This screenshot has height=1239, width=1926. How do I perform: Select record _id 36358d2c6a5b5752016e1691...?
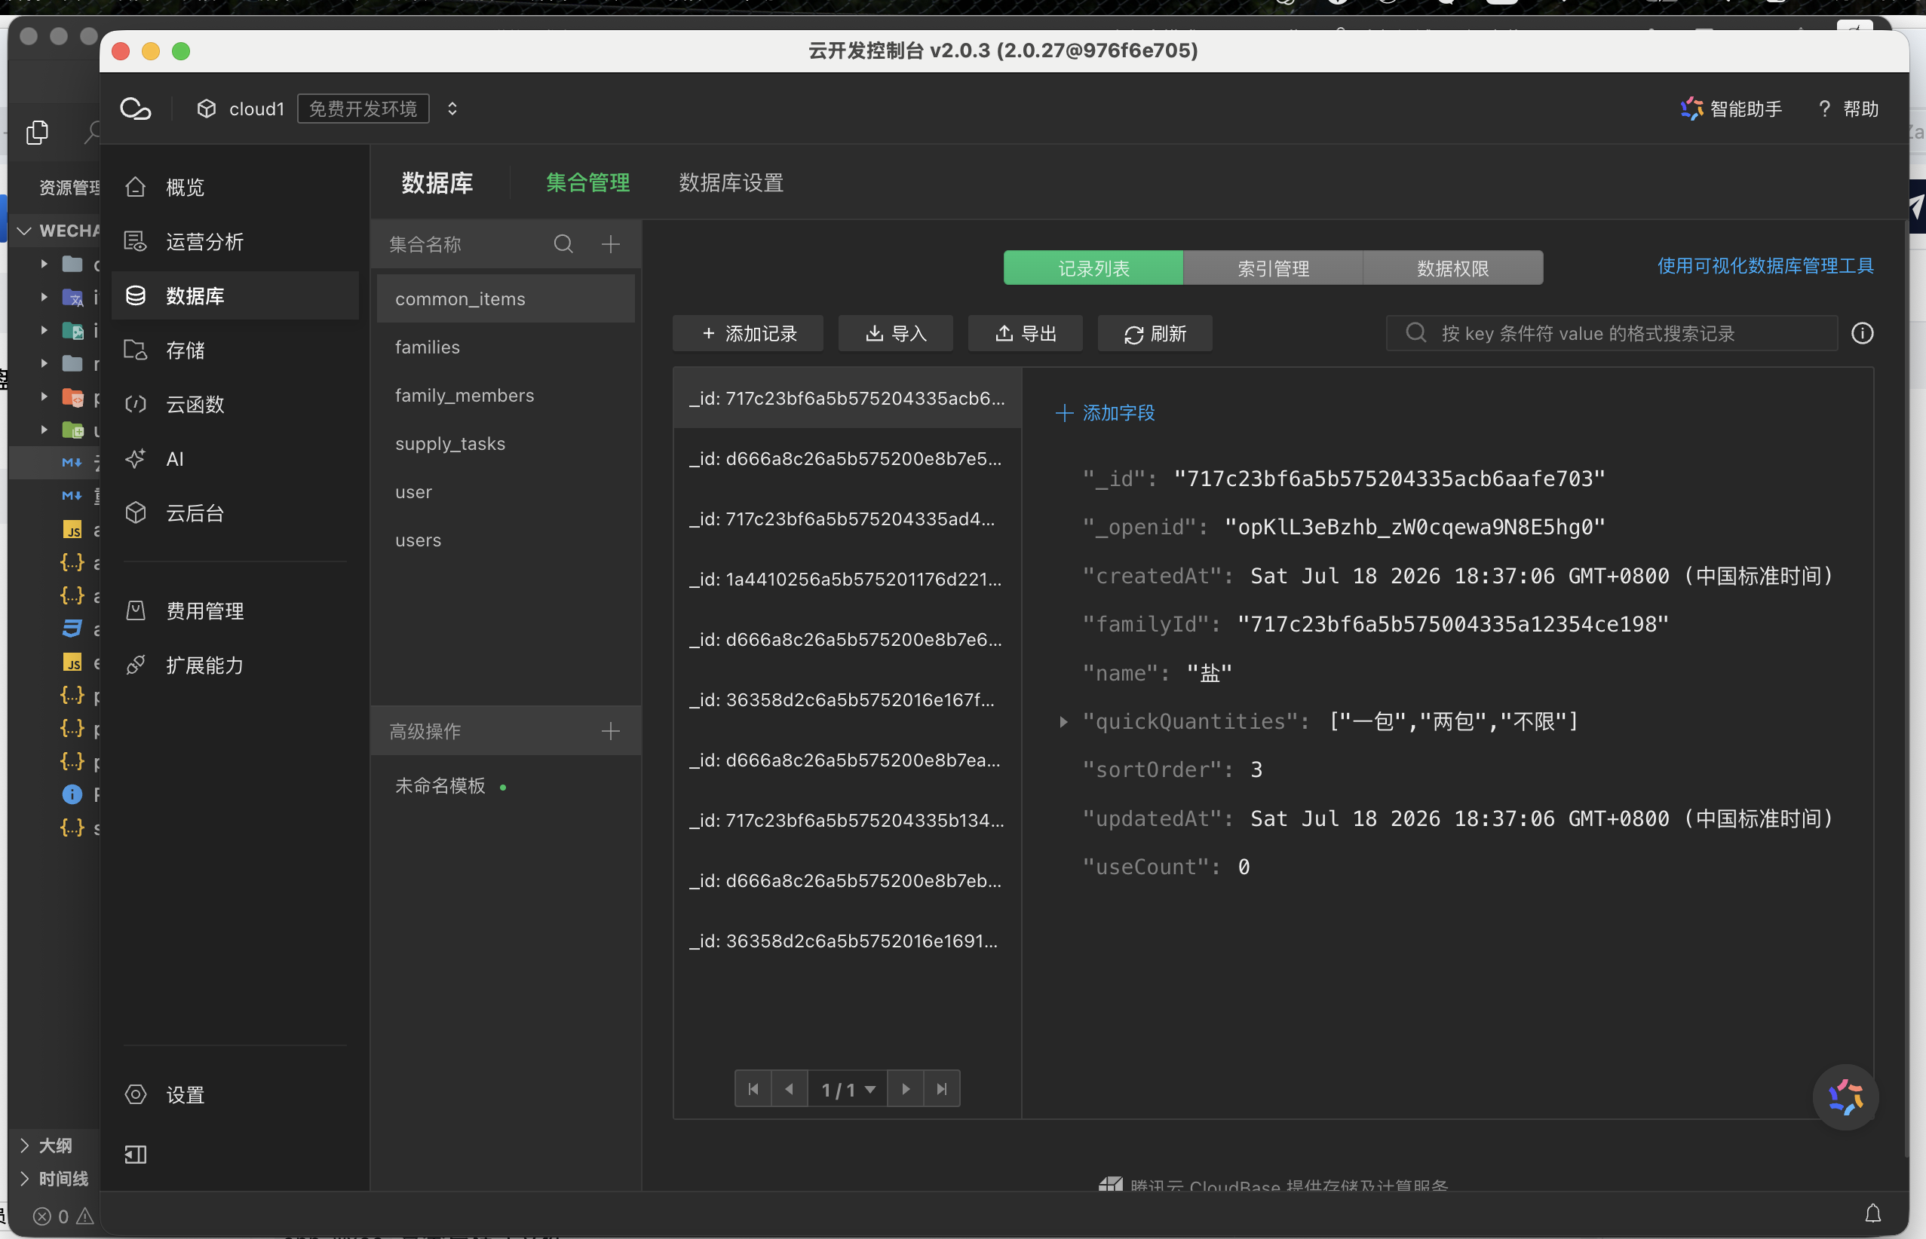[x=847, y=941]
